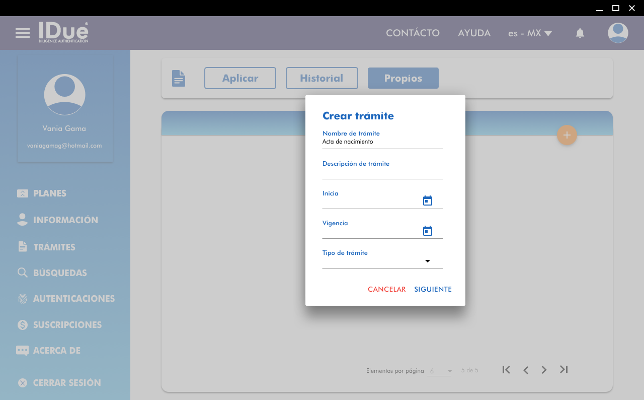Click the SIGUIENTE button
644x400 pixels.
click(x=433, y=289)
